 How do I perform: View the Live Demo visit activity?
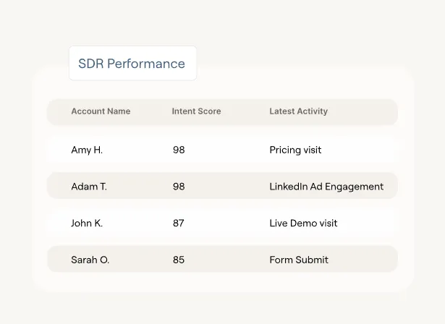303,223
